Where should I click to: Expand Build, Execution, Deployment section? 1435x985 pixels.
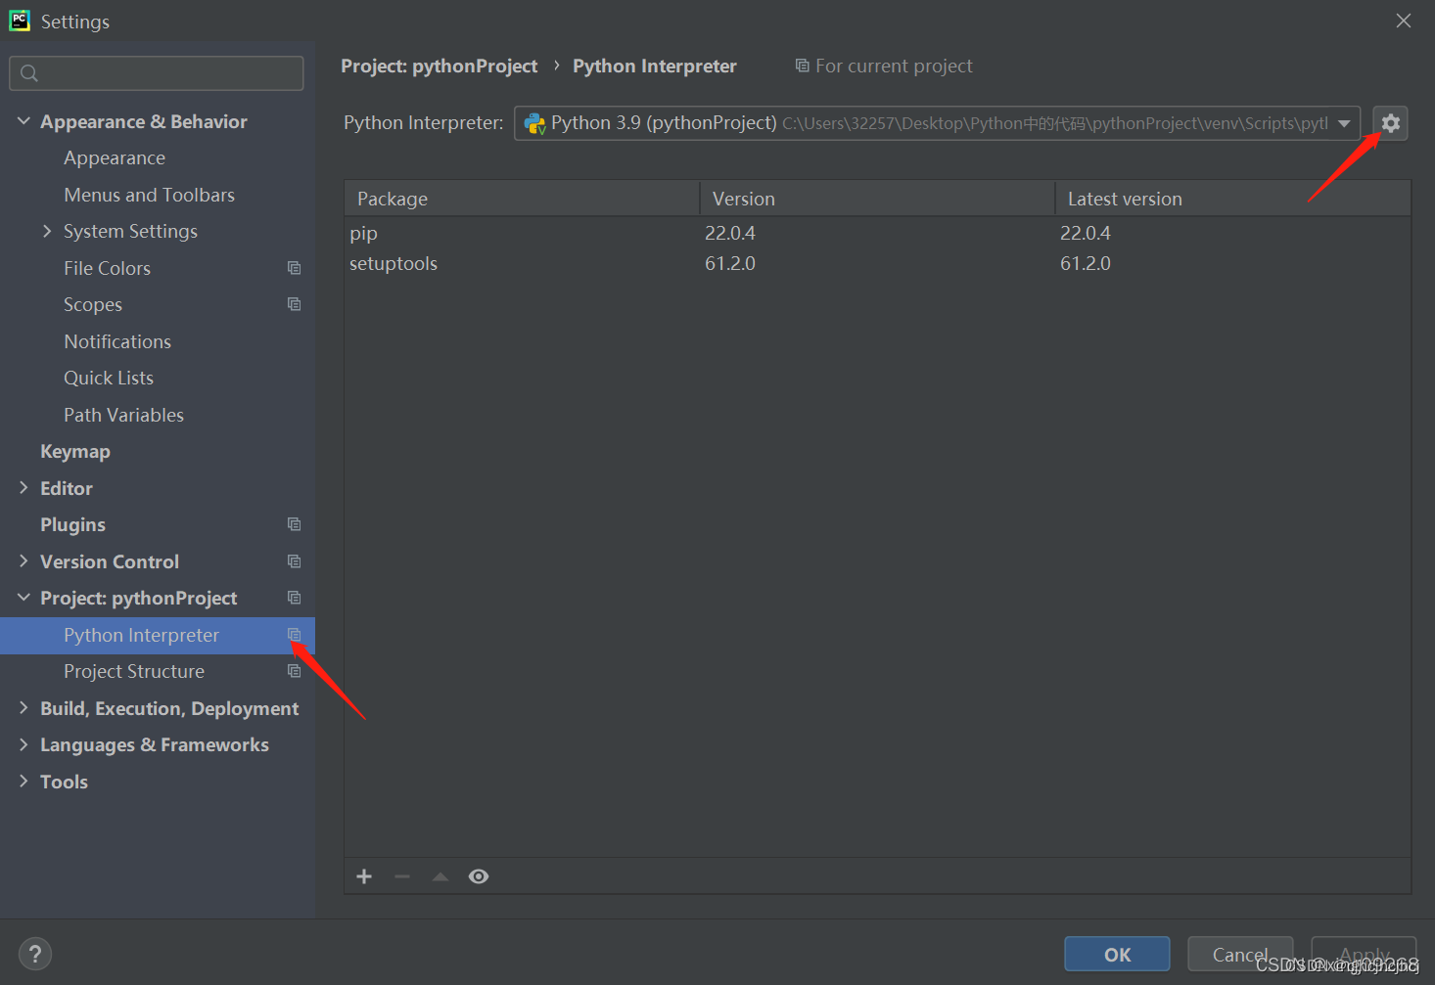point(23,708)
